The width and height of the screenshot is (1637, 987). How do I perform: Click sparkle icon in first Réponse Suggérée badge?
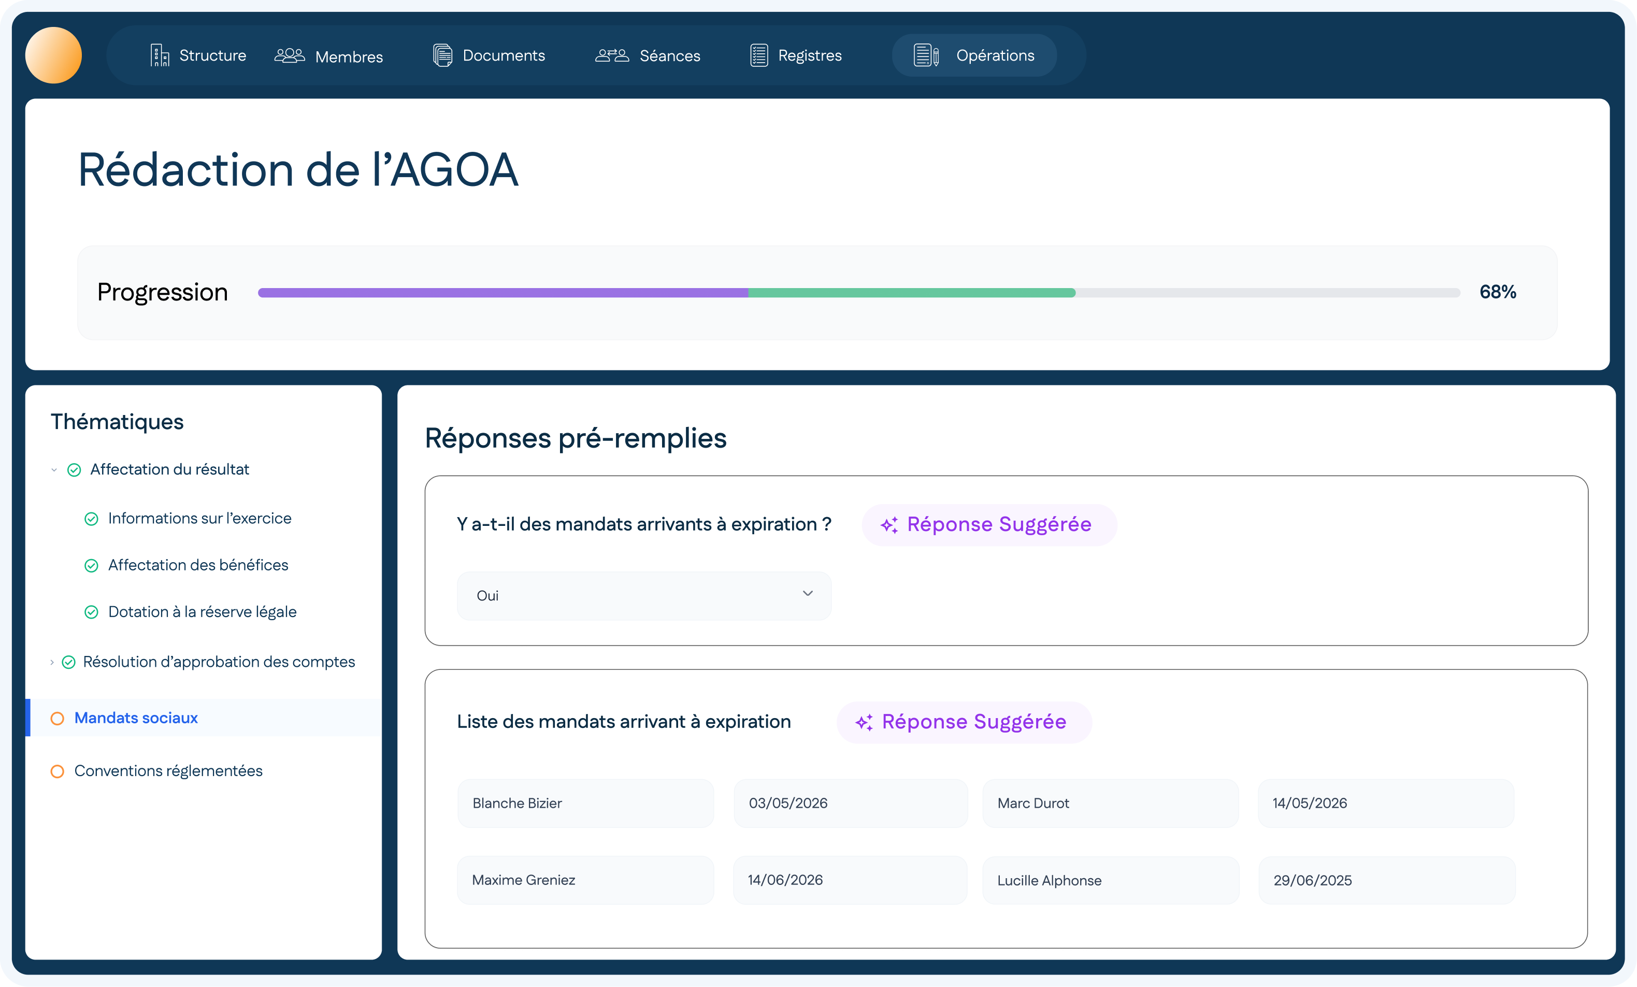[x=889, y=525]
